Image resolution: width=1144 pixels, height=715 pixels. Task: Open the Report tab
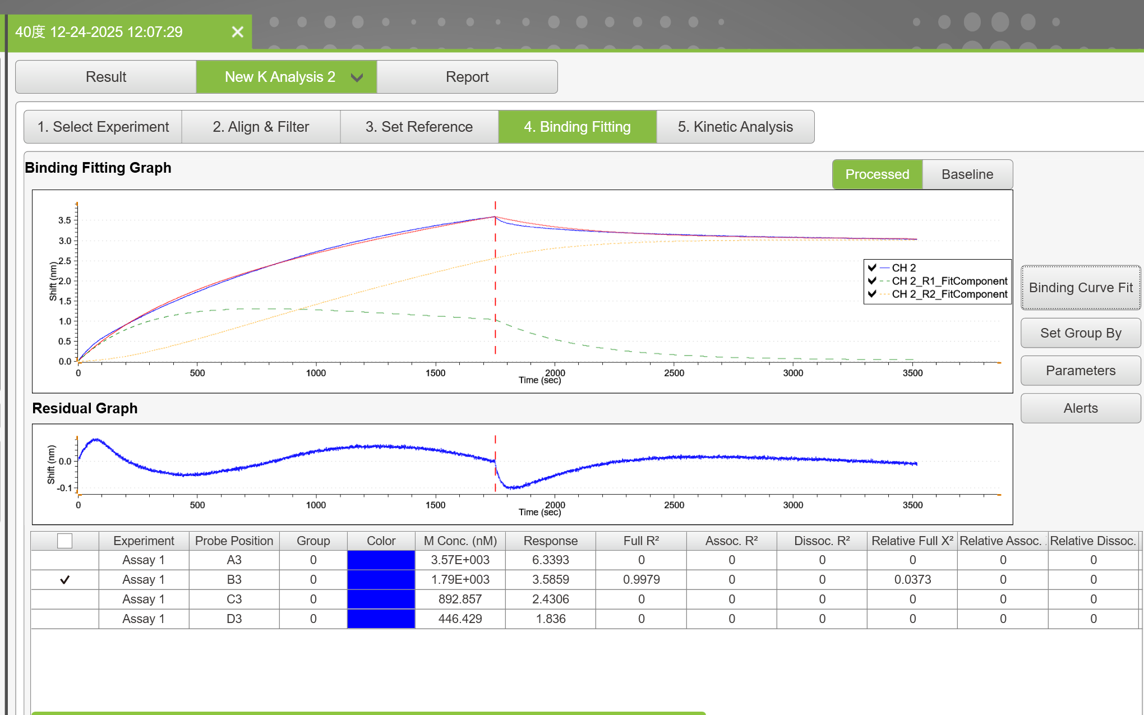tap(467, 77)
